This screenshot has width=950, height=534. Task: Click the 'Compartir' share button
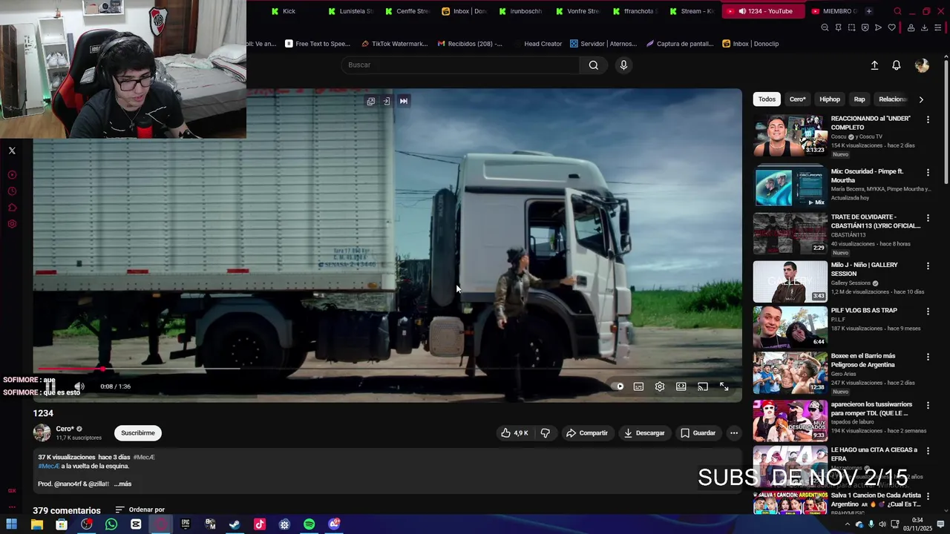coord(586,433)
